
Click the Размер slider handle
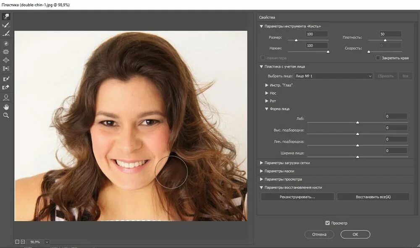[296, 40]
